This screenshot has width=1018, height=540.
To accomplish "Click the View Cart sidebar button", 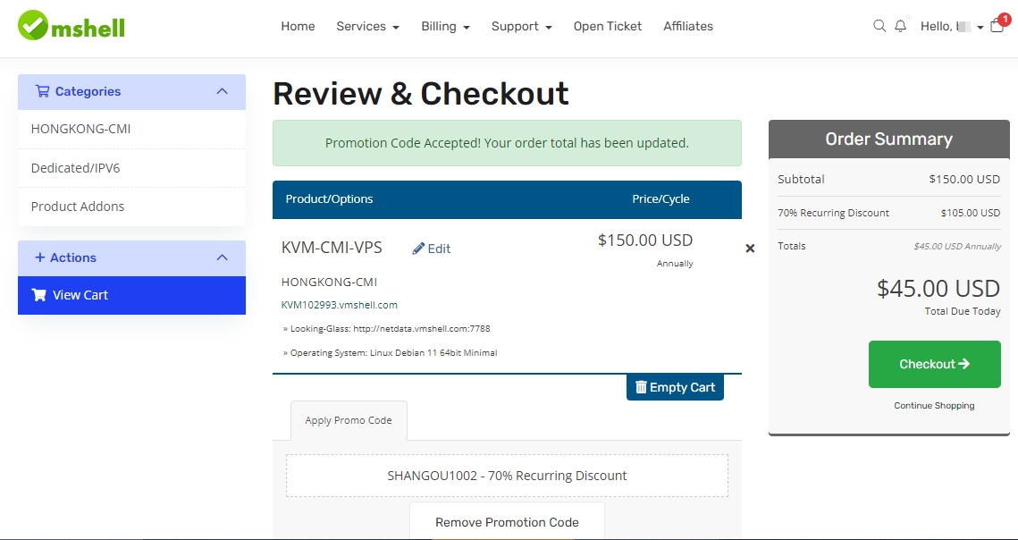I will click(x=131, y=295).
